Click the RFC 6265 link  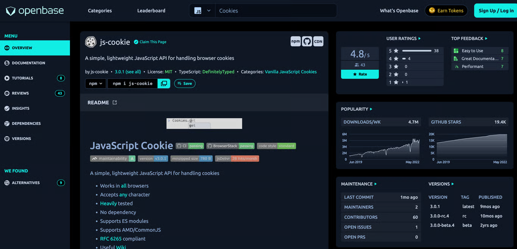click(111, 239)
